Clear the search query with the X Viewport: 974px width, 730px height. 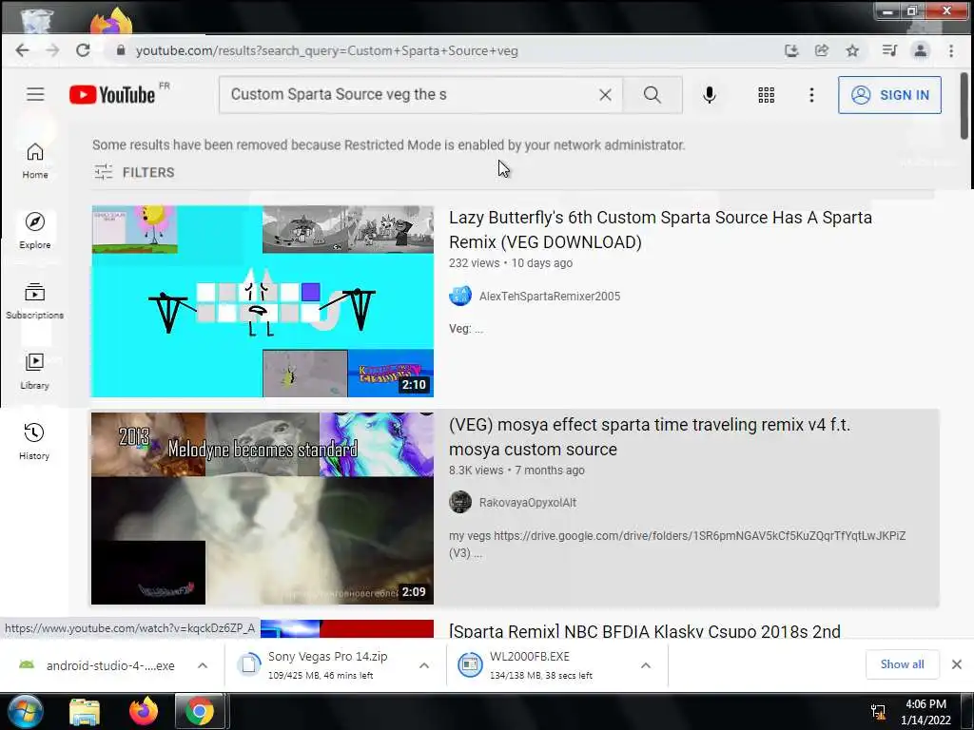click(605, 94)
